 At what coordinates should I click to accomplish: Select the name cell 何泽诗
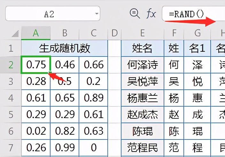tap(143, 65)
